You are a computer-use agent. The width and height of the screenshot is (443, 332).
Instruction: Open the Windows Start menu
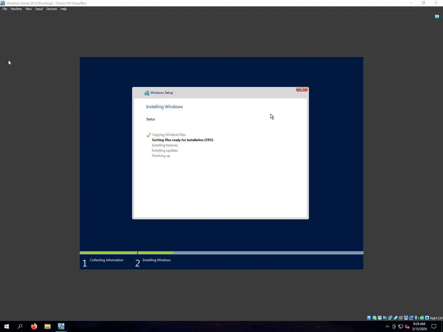coord(7,326)
